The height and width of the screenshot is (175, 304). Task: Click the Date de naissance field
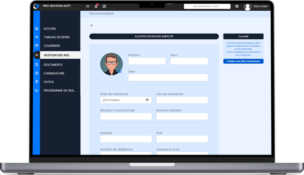pyautogui.click(x=126, y=100)
